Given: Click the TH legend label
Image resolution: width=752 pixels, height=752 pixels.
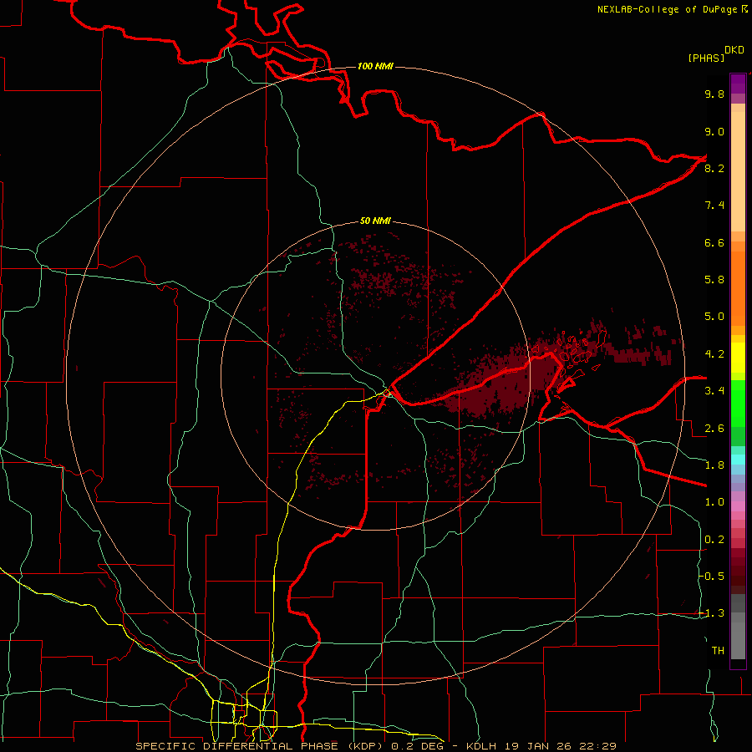Looking at the screenshot, I should click(x=718, y=651).
